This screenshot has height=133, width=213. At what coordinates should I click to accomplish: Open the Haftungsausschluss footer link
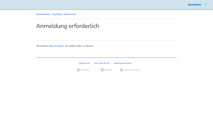(122, 63)
